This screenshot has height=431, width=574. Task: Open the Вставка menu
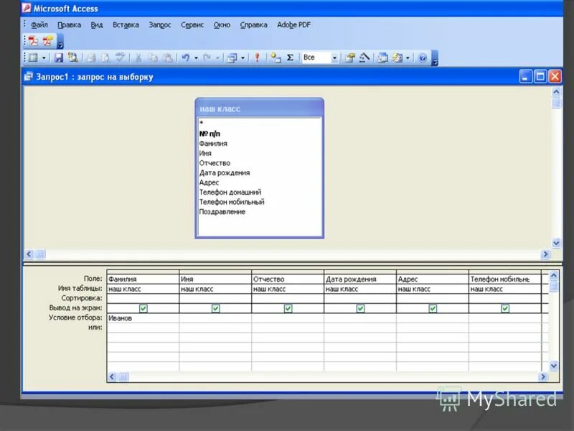click(x=126, y=25)
